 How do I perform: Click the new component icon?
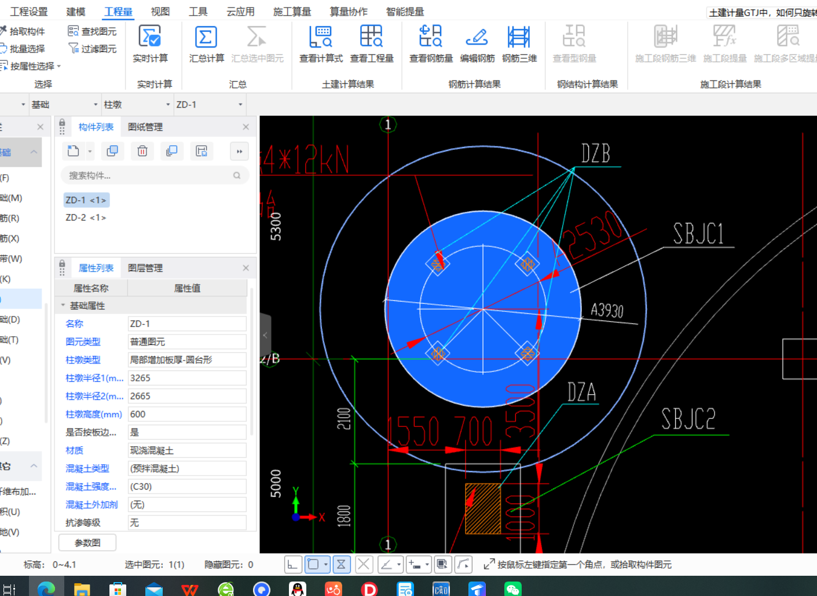tap(74, 151)
